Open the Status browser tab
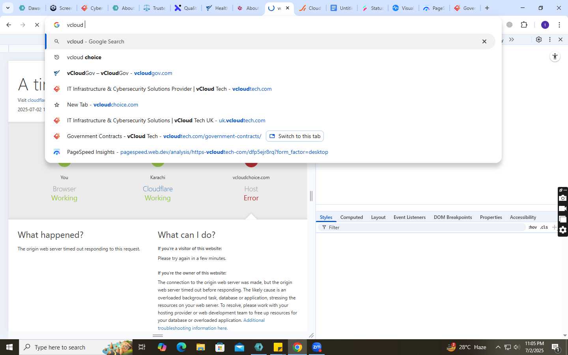Viewport: 568px width, 355px height. click(373, 8)
